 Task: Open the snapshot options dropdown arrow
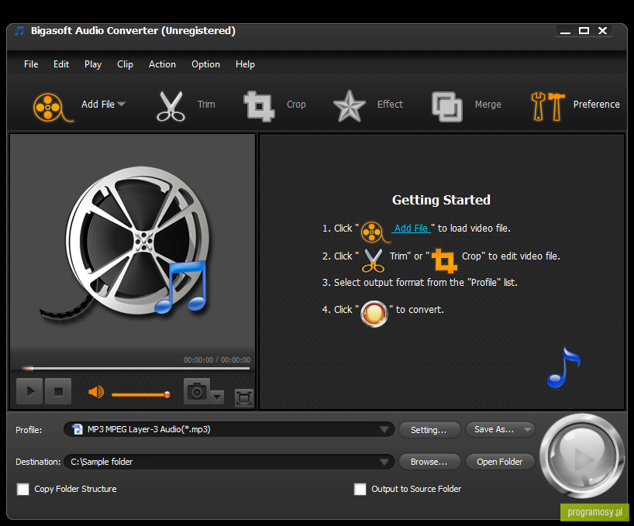tap(217, 397)
